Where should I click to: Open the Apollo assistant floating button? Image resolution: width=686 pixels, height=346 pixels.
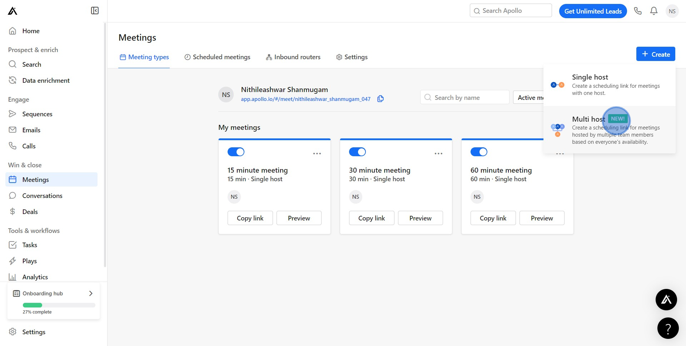pyautogui.click(x=666, y=300)
